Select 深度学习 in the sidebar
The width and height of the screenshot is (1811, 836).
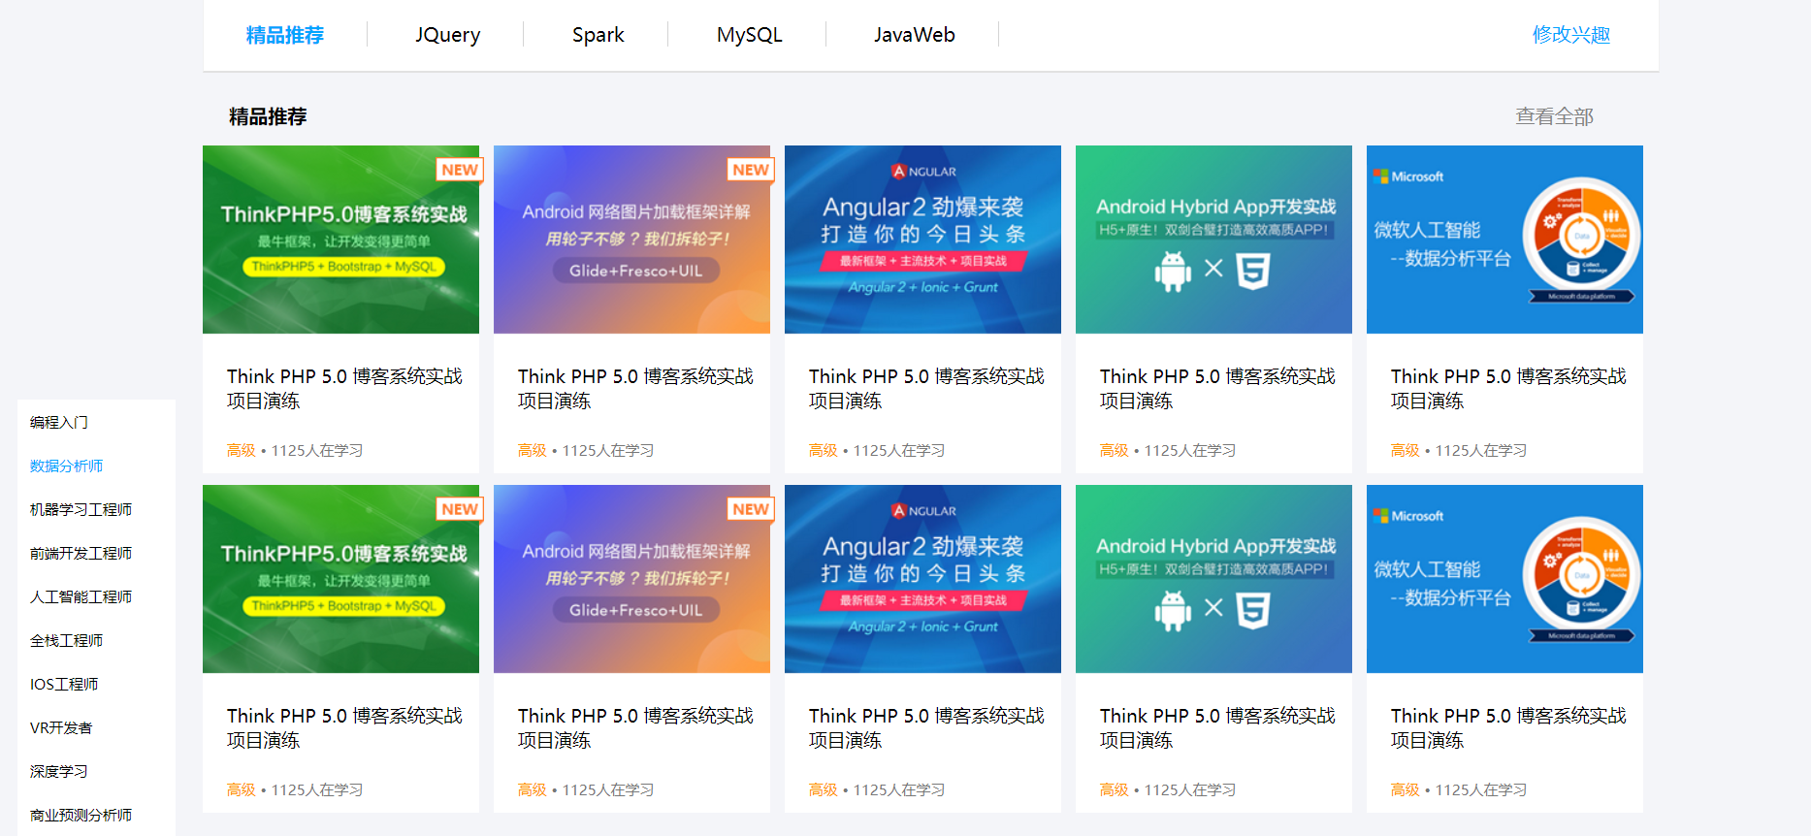tap(59, 771)
